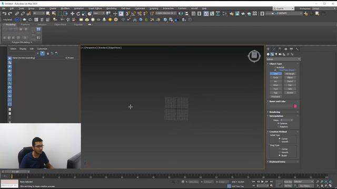
Task: Open the pink object color swatch
Action: tap(295, 106)
